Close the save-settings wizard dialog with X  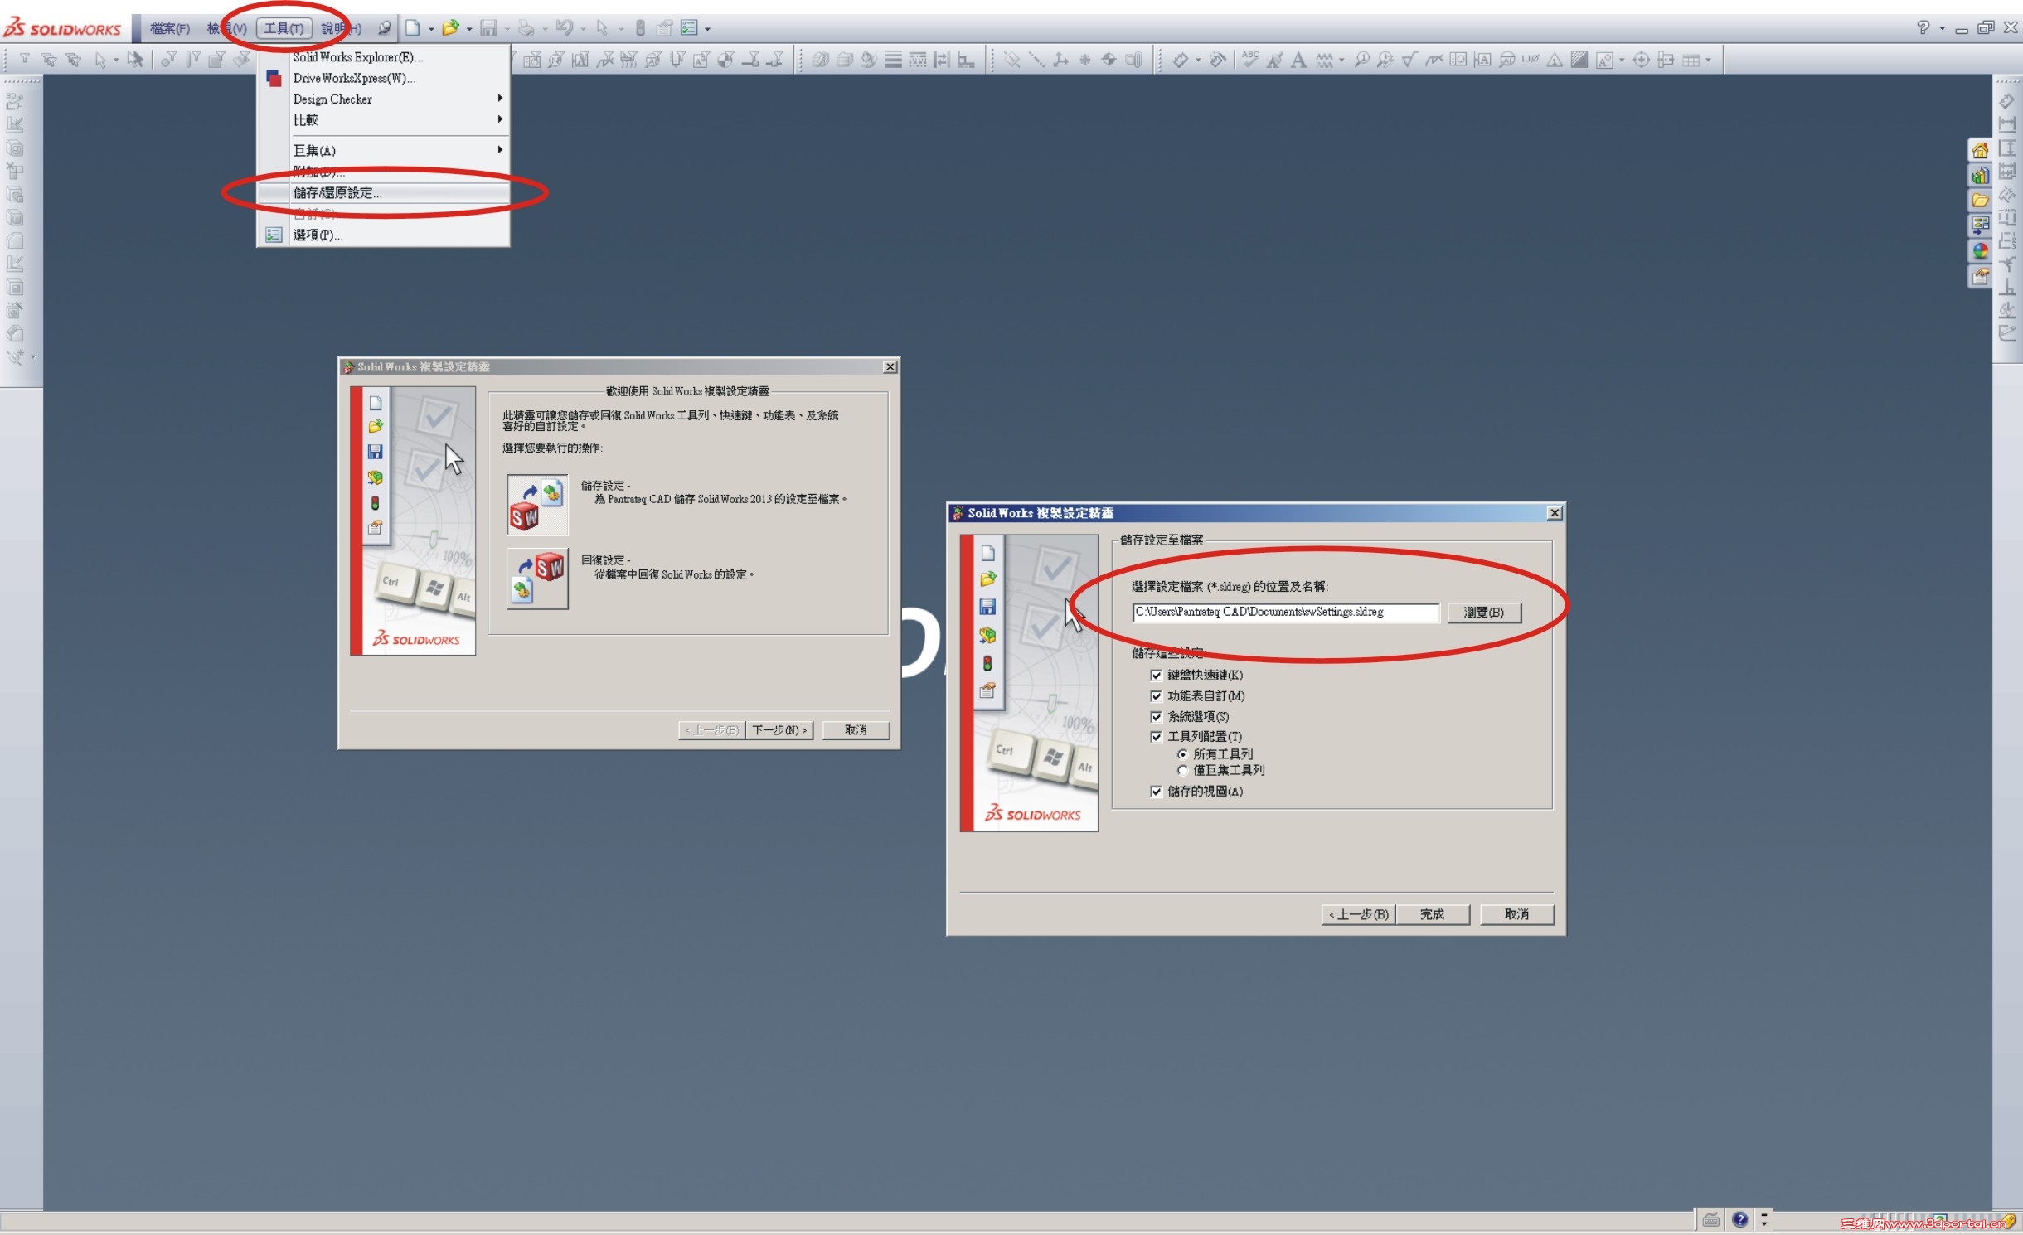click(x=1555, y=513)
